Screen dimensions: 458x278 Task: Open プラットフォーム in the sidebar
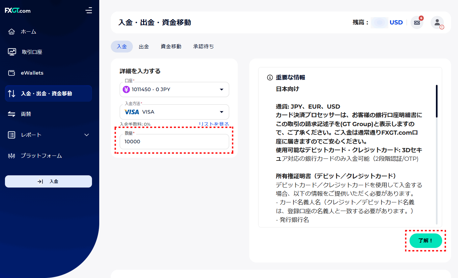pyautogui.click(x=48, y=156)
